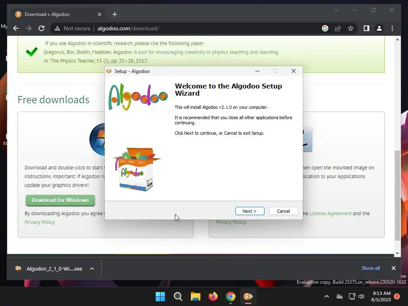This screenshot has width=408, height=306.
Task: Open network display tray icon
Action: (x=352, y=296)
